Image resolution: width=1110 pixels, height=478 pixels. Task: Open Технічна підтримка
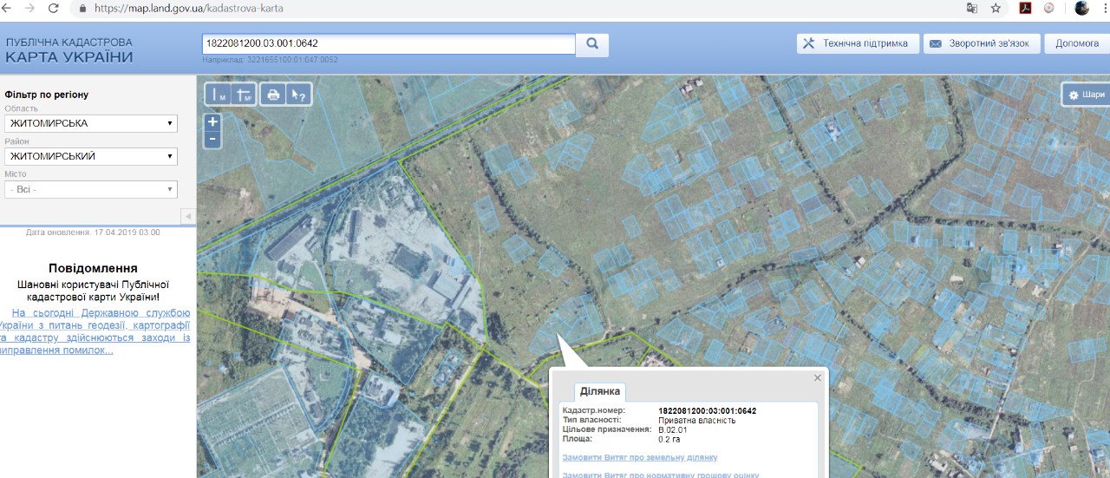click(x=858, y=43)
